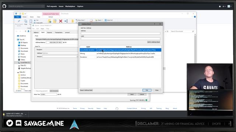Click the Miner Fee input field
The width and height of the screenshot is (236, 132).
click(x=49, y=95)
